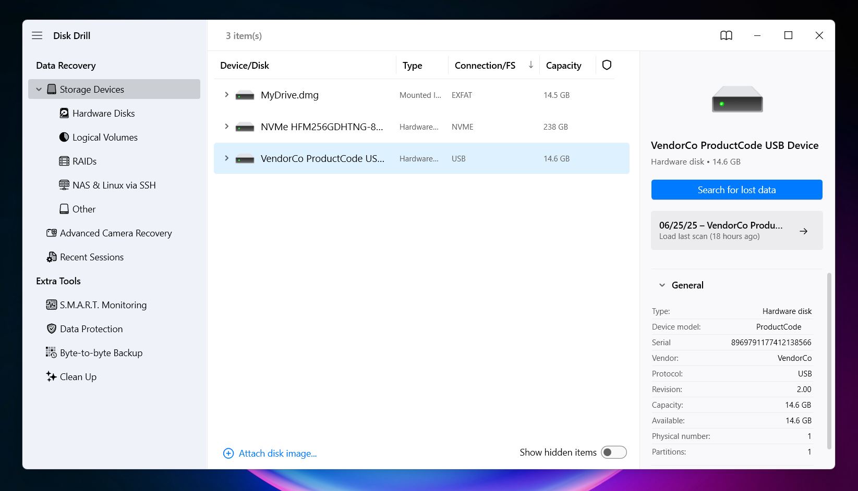Click Attach disk image link
This screenshot has width=858, height=491.
pyautogui.click(x=277, y=454)
